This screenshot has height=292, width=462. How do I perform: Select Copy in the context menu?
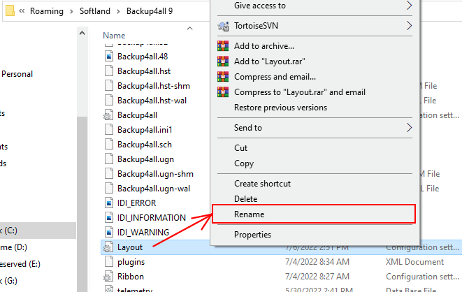coord(244,163)
